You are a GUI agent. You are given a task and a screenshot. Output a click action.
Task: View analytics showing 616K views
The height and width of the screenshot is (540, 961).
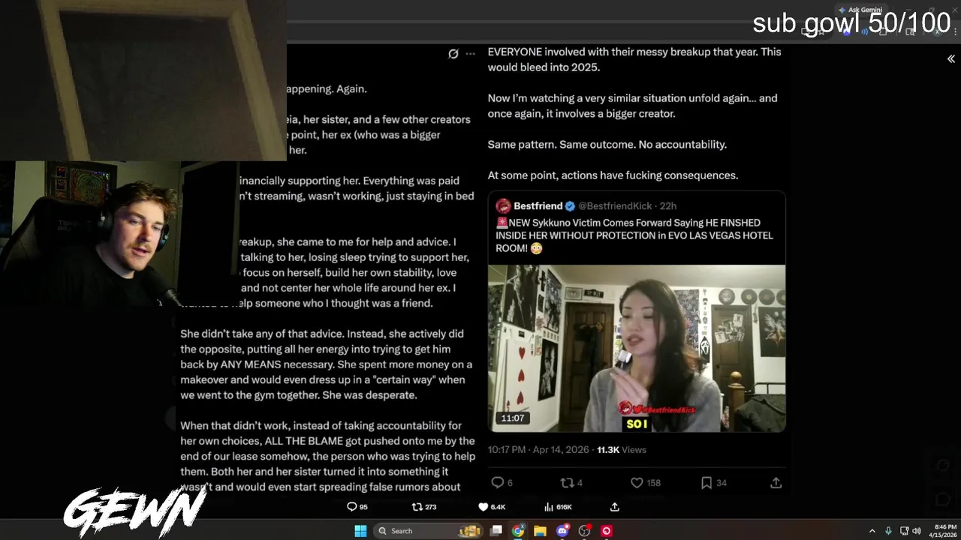pyautogui.click(x=558, y=507)
